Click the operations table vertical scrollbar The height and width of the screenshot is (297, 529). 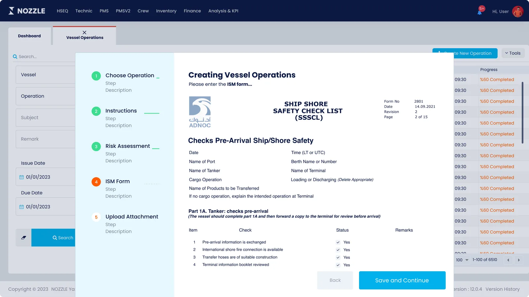point(522,113)
